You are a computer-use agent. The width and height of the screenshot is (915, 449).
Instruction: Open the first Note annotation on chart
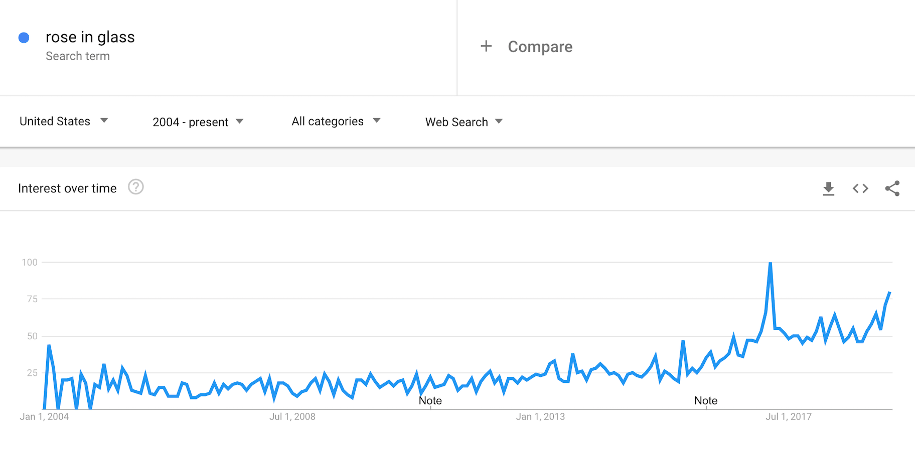coord(429,400)
